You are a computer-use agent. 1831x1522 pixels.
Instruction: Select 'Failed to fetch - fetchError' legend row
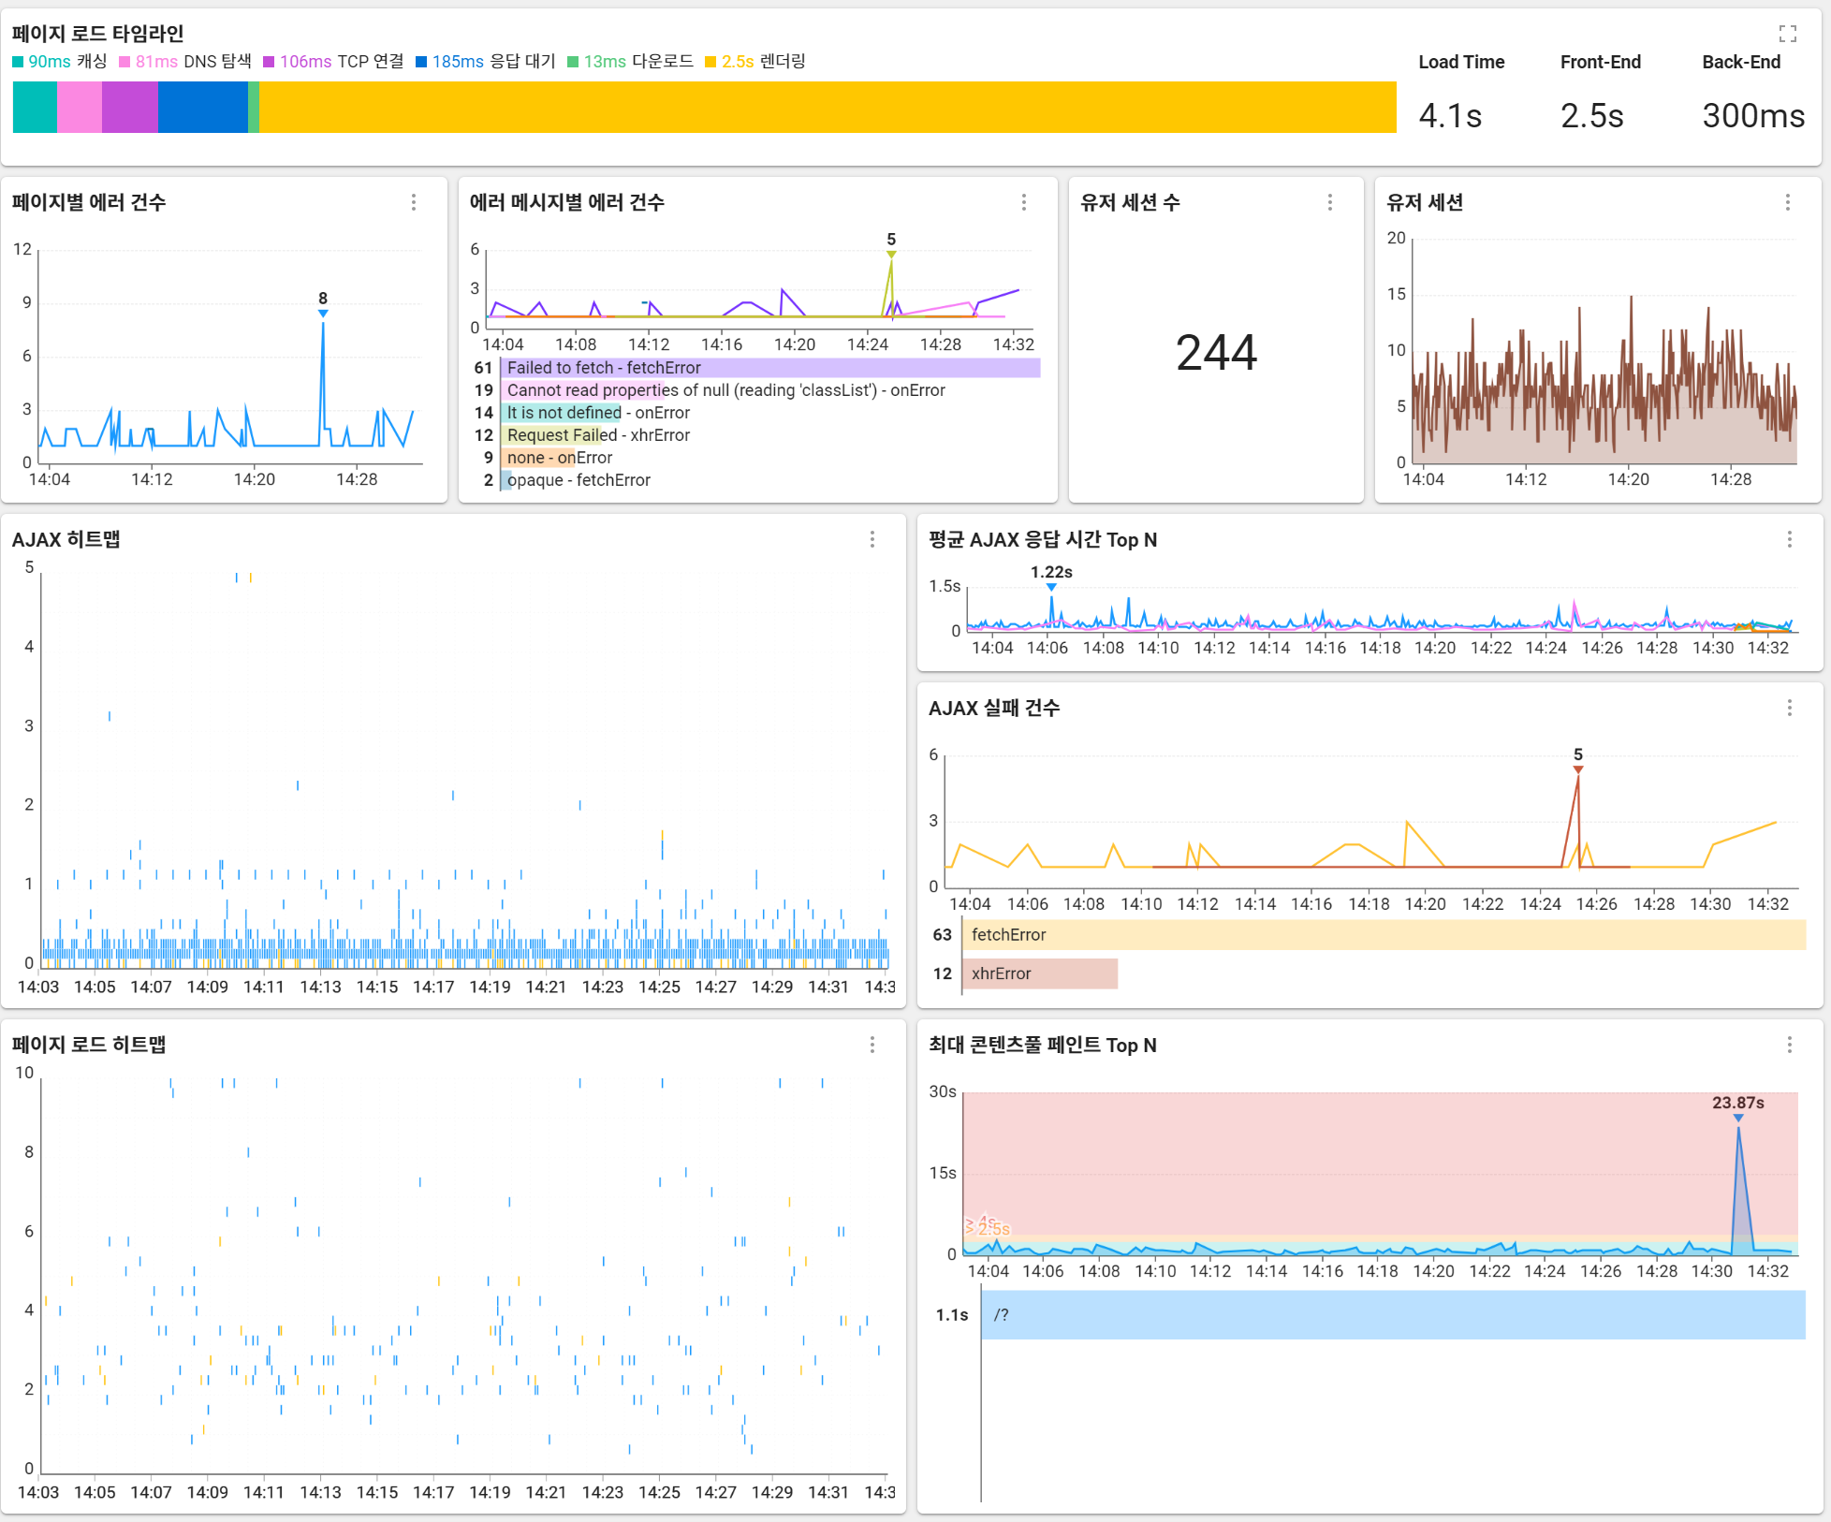pos(604,368)
